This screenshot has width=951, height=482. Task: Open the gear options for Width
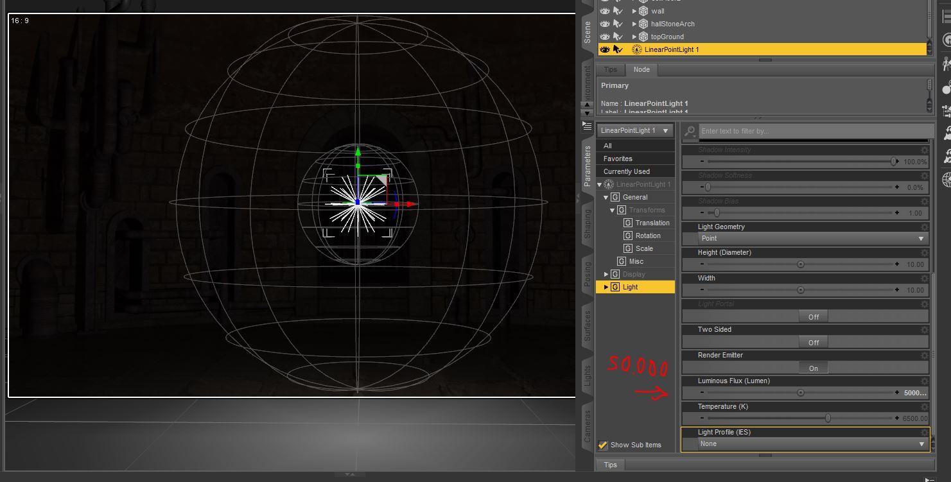pos(924,279)
